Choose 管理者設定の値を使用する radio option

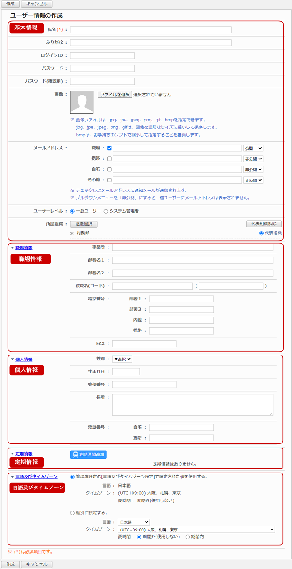[73, 476]
